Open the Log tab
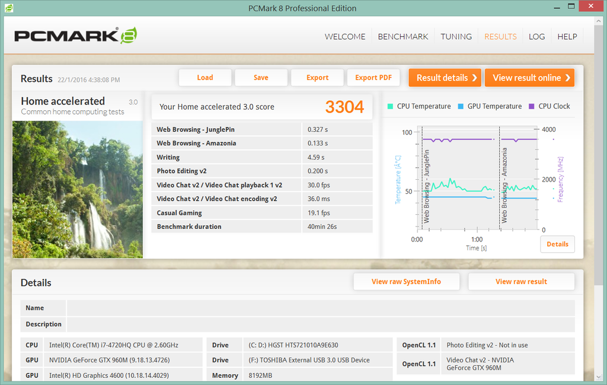The width and height of the screenshot is (607, 385). click(x=536, y=36)
